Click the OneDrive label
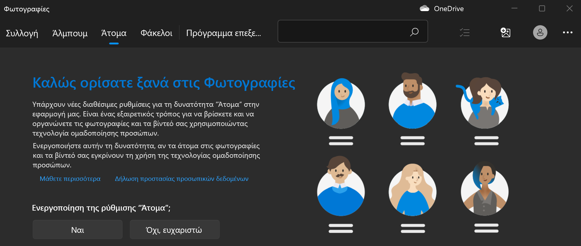 [x=449, y=9]
